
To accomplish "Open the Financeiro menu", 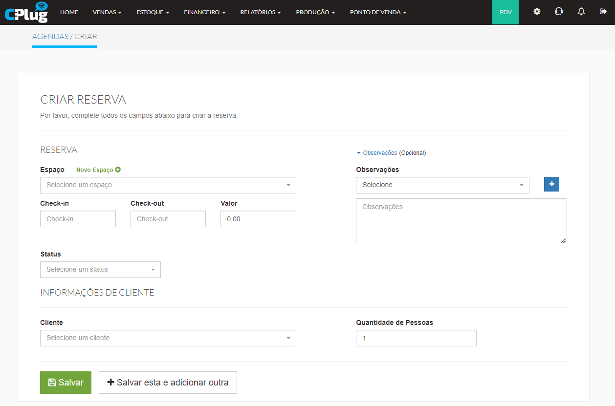I will tap(204, 12).
